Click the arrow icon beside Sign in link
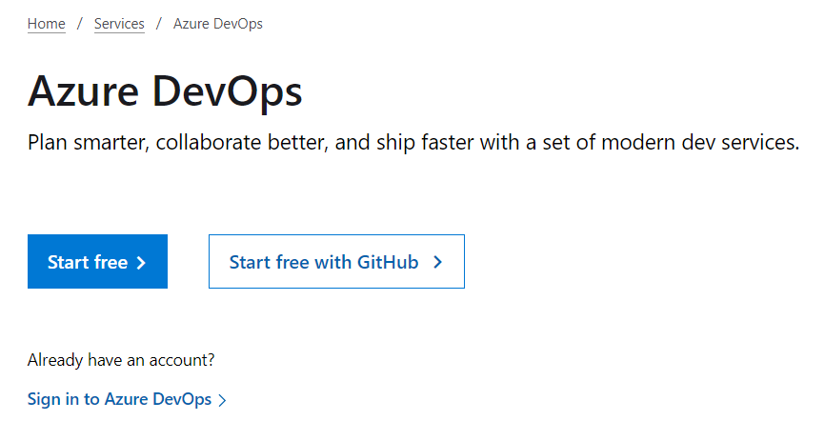 pos(223,400)
